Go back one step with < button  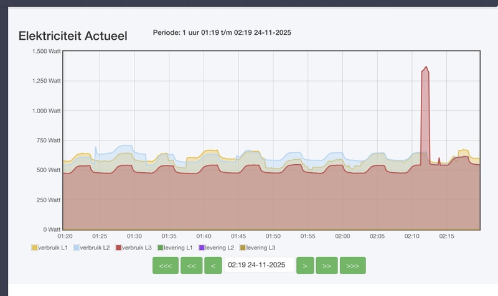point(213,266)
